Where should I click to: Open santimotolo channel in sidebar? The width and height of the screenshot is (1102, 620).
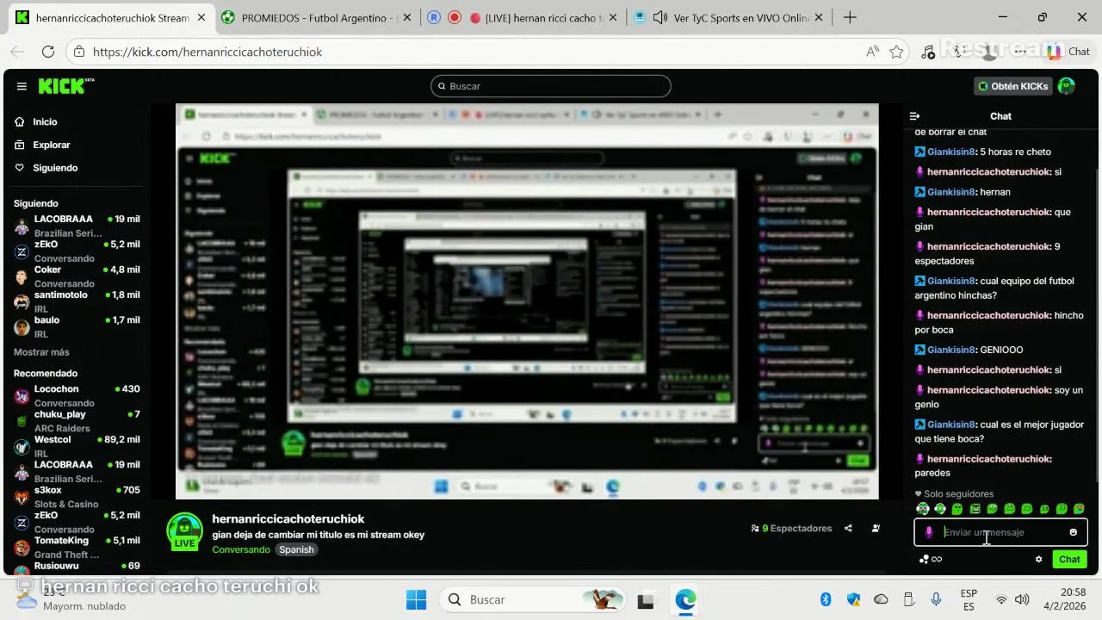(x=77, y=301)
